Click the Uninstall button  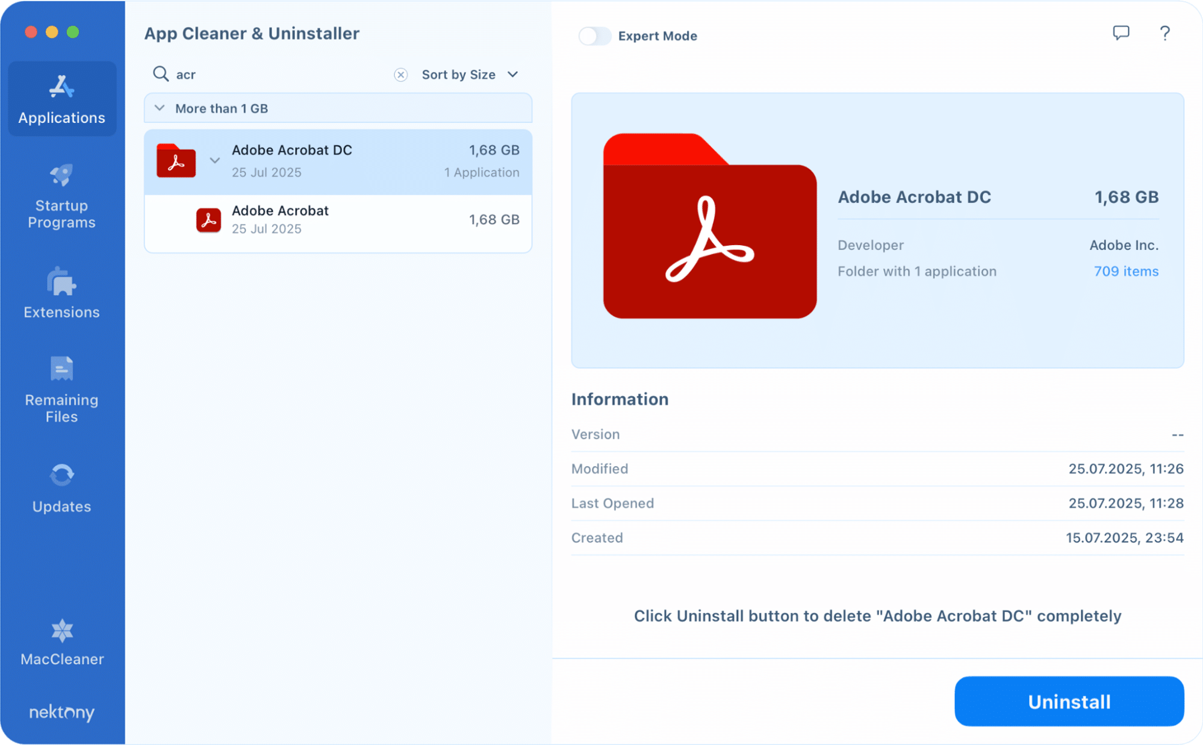pyautogui.click(x=1069, y=701)
